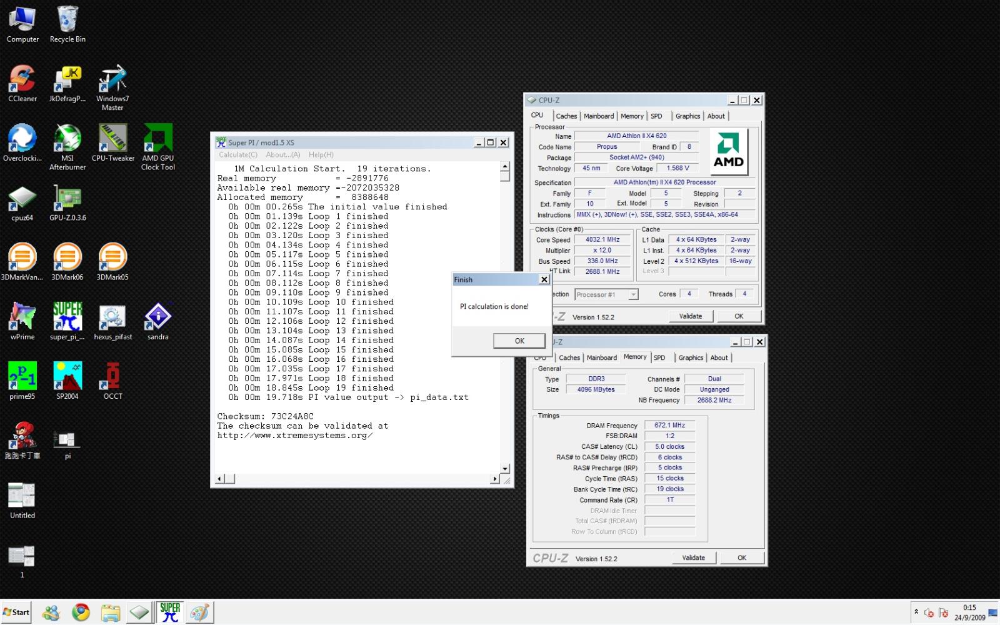
Task: Open Graphics tab in lower CPU-Z window
Action: click(691, 358)
